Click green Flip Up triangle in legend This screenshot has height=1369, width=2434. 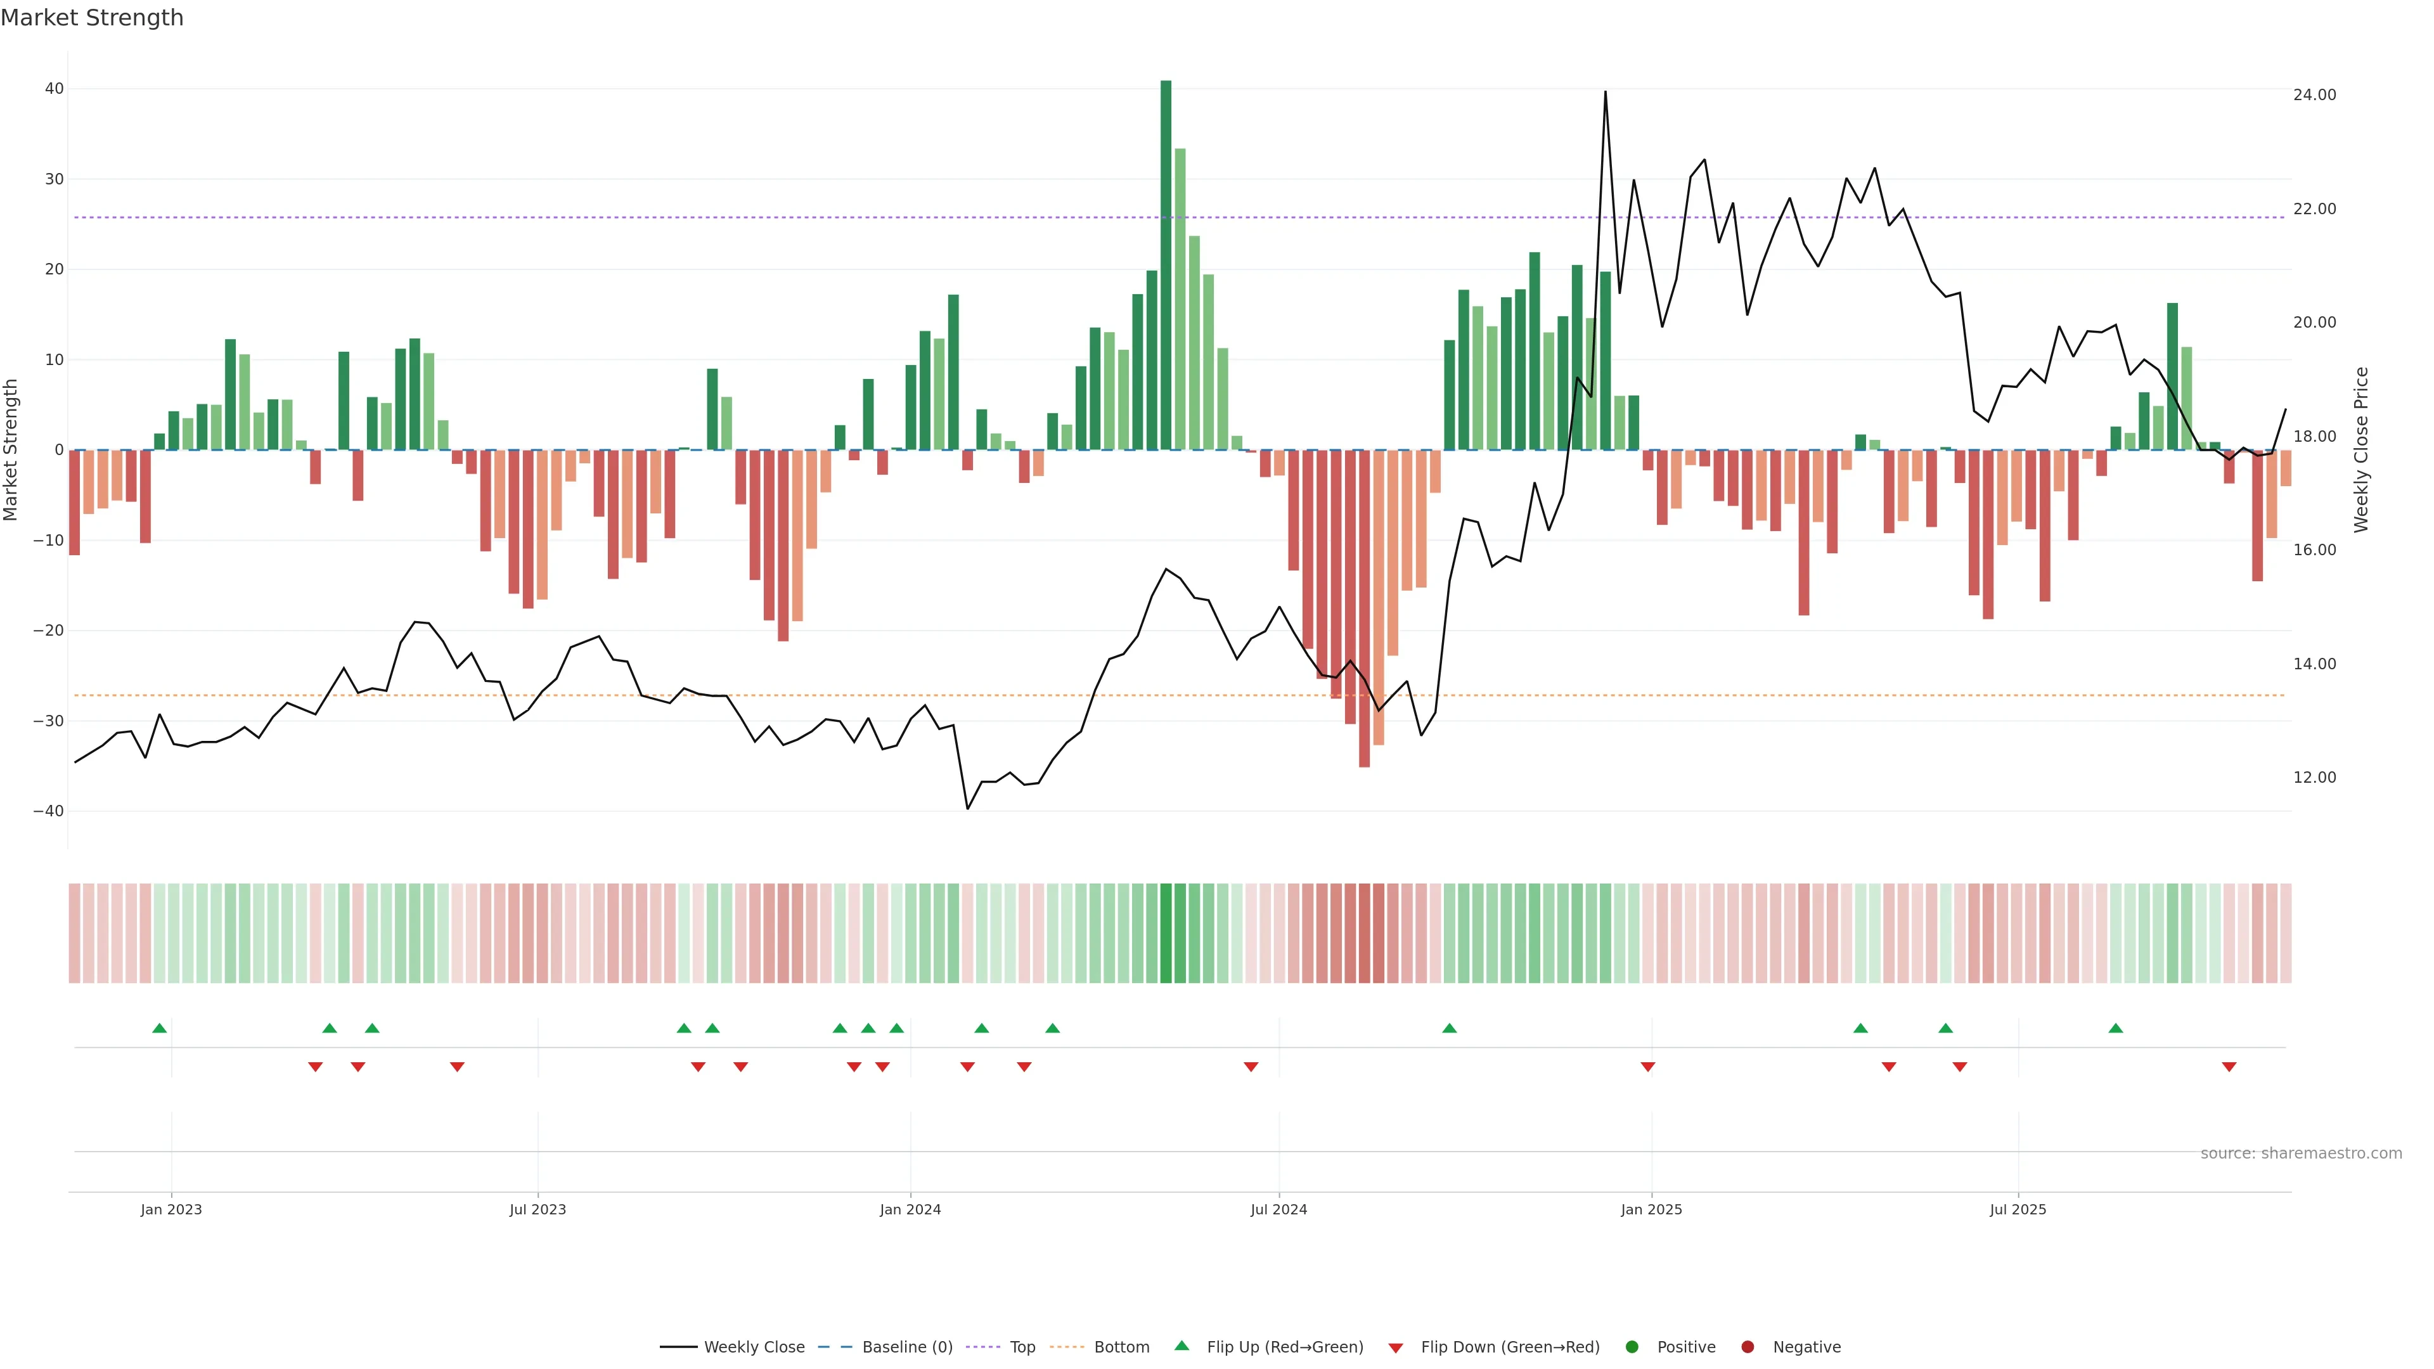pos(1181,1346)
